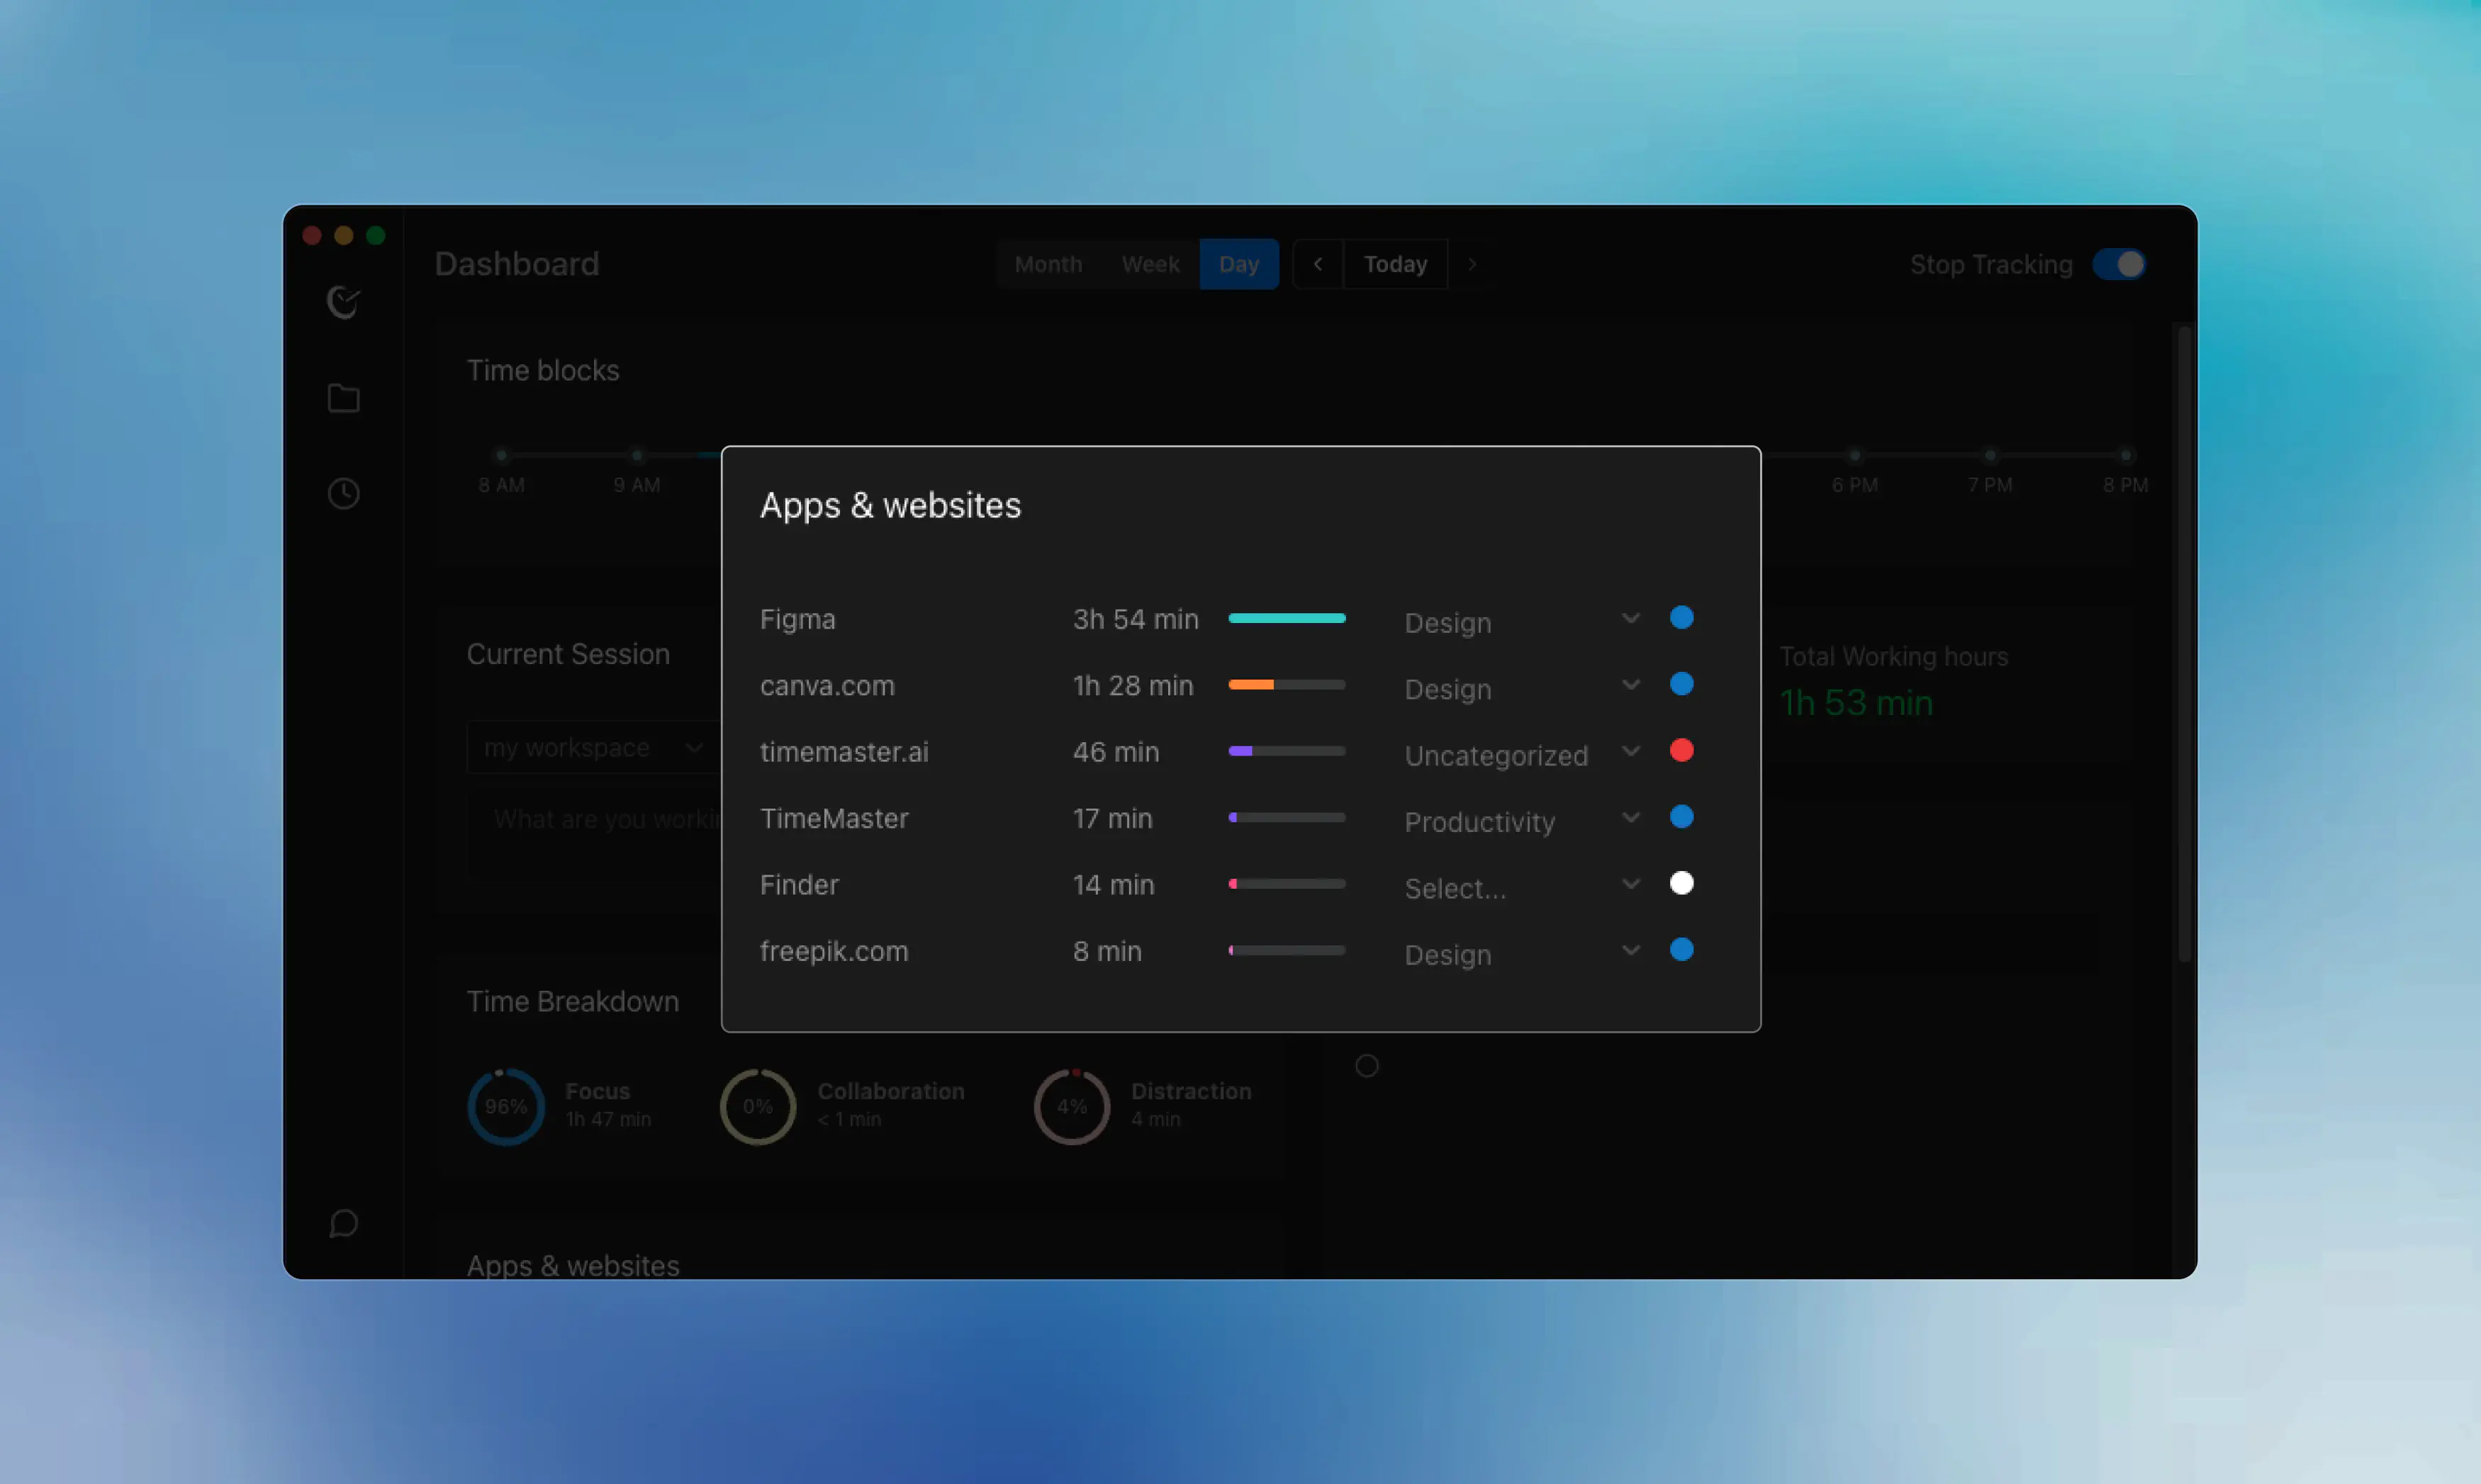
Task: Click the Focus 96% ring chart
Action: point(506,1106)
